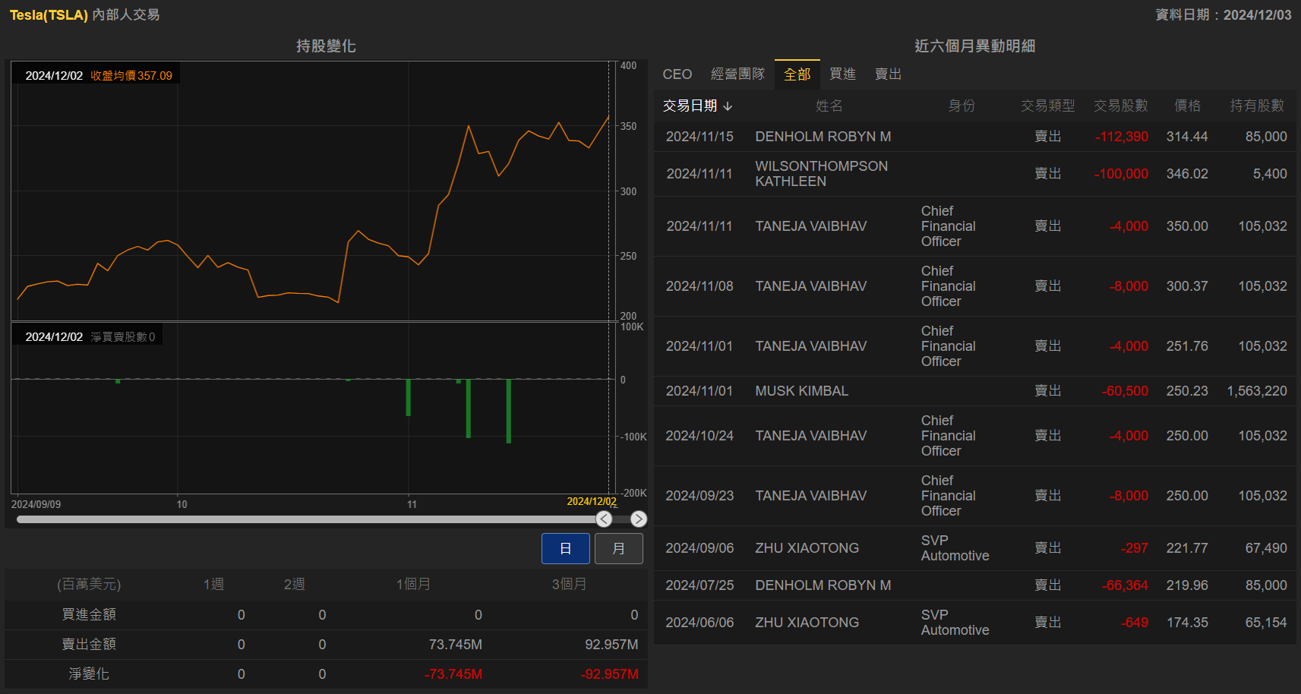Open the 買進 tab
This screenshot has width=1301, height=694.
842,74
